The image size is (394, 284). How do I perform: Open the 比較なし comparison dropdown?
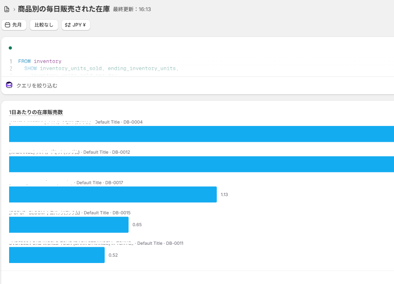pos(44,25)
